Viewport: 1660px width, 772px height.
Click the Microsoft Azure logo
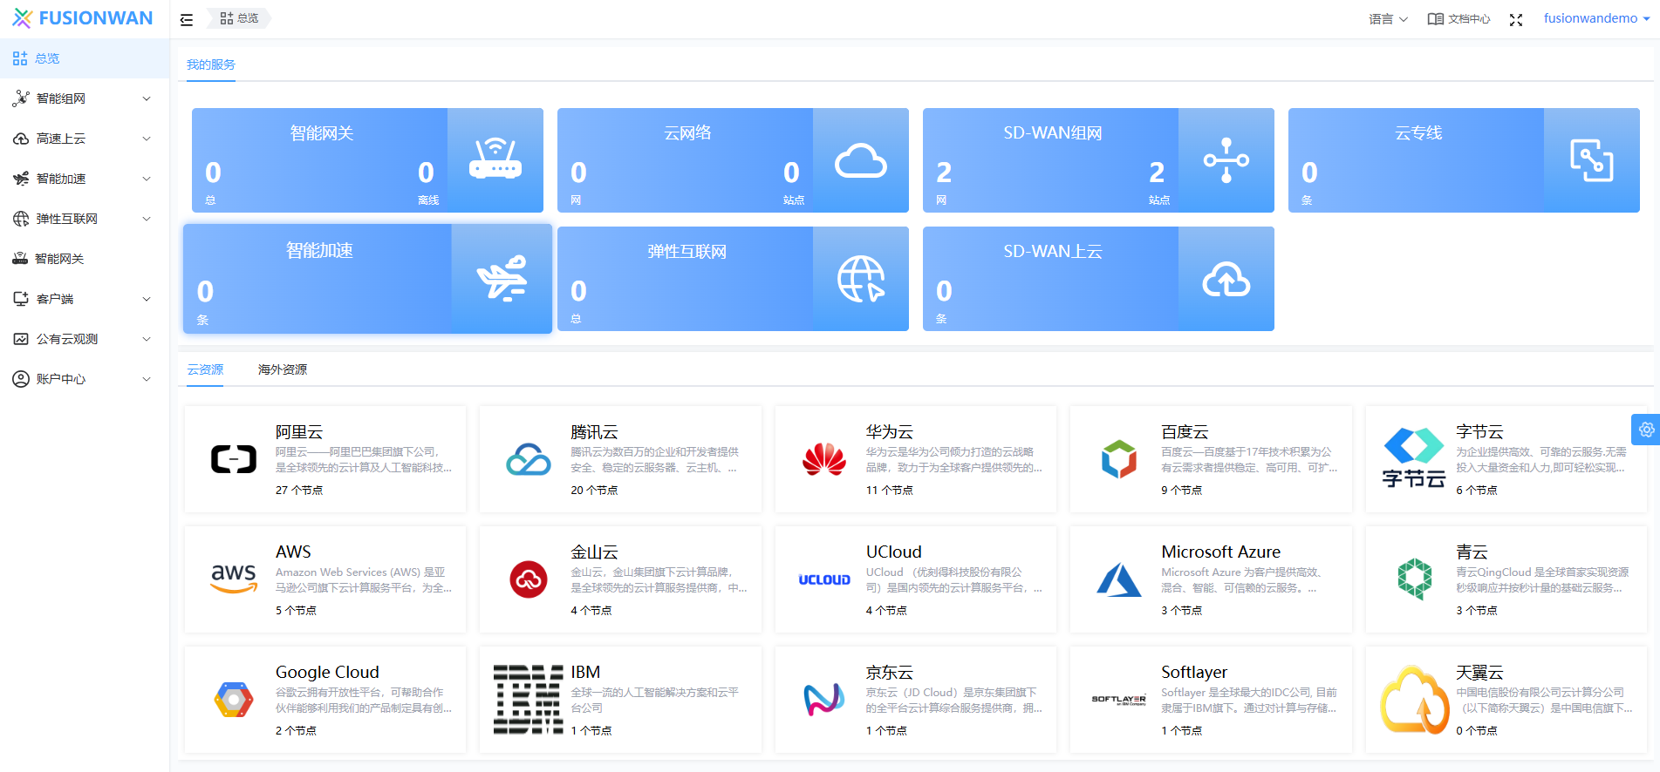pyautogui.click(x=1119, y=579)
